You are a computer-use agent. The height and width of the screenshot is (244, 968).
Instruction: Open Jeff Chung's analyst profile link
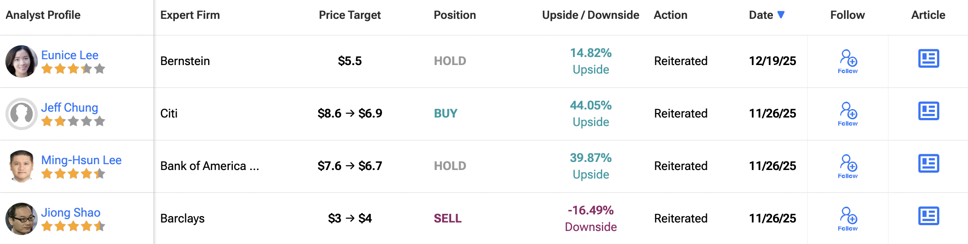click(69, 108)
